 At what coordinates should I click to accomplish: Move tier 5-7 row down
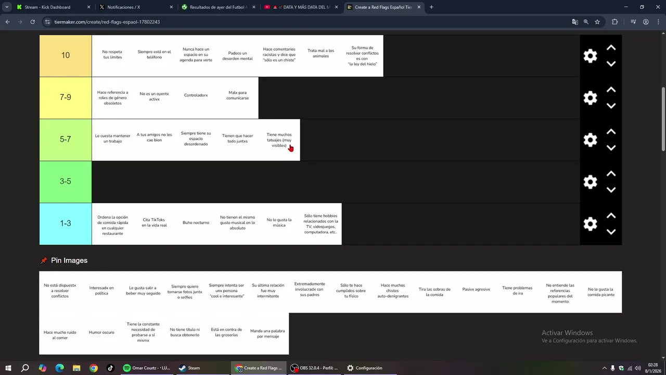pyautogui.click(x=611, y=148)
